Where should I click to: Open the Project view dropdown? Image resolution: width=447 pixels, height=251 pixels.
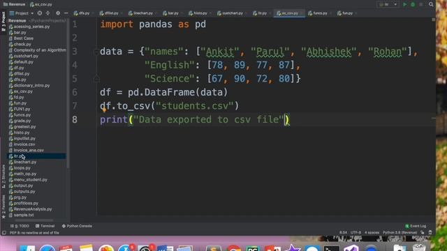(x=22, y=13)
